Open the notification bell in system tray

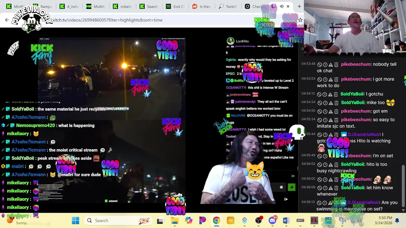click(x=397, y=220)
